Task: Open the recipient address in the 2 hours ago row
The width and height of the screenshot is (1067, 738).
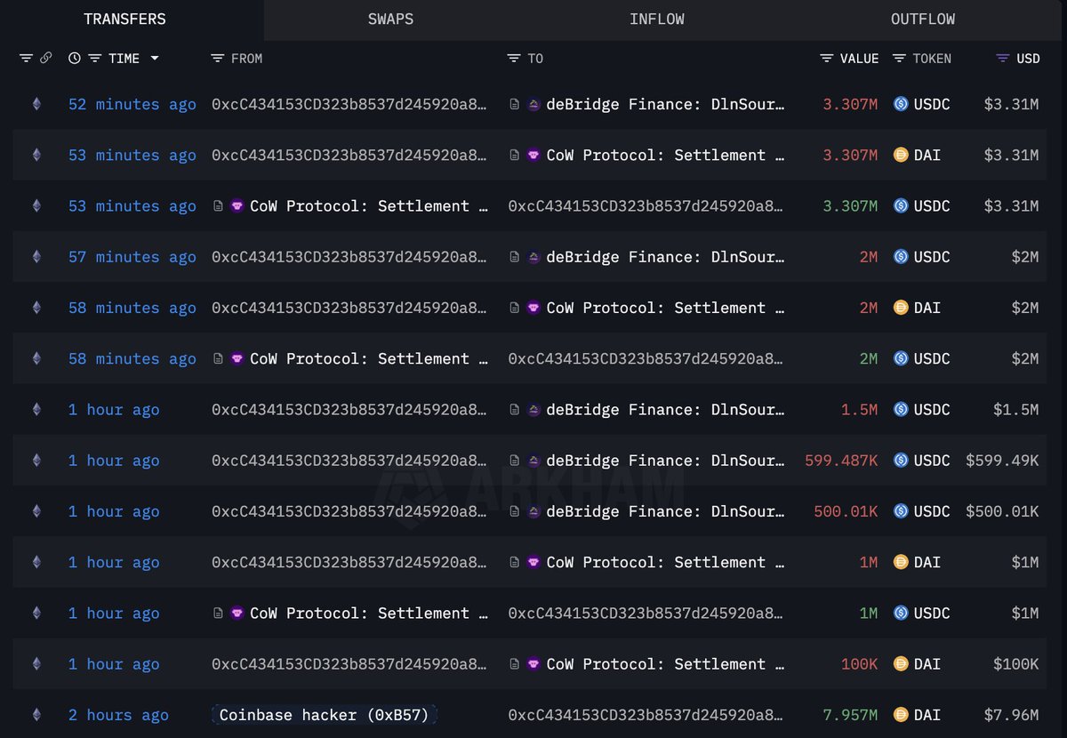Action: (x=646, y=715)
